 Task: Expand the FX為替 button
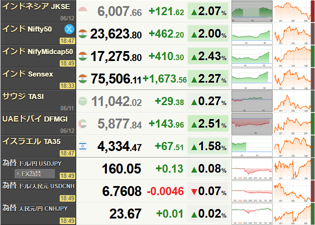35,174
